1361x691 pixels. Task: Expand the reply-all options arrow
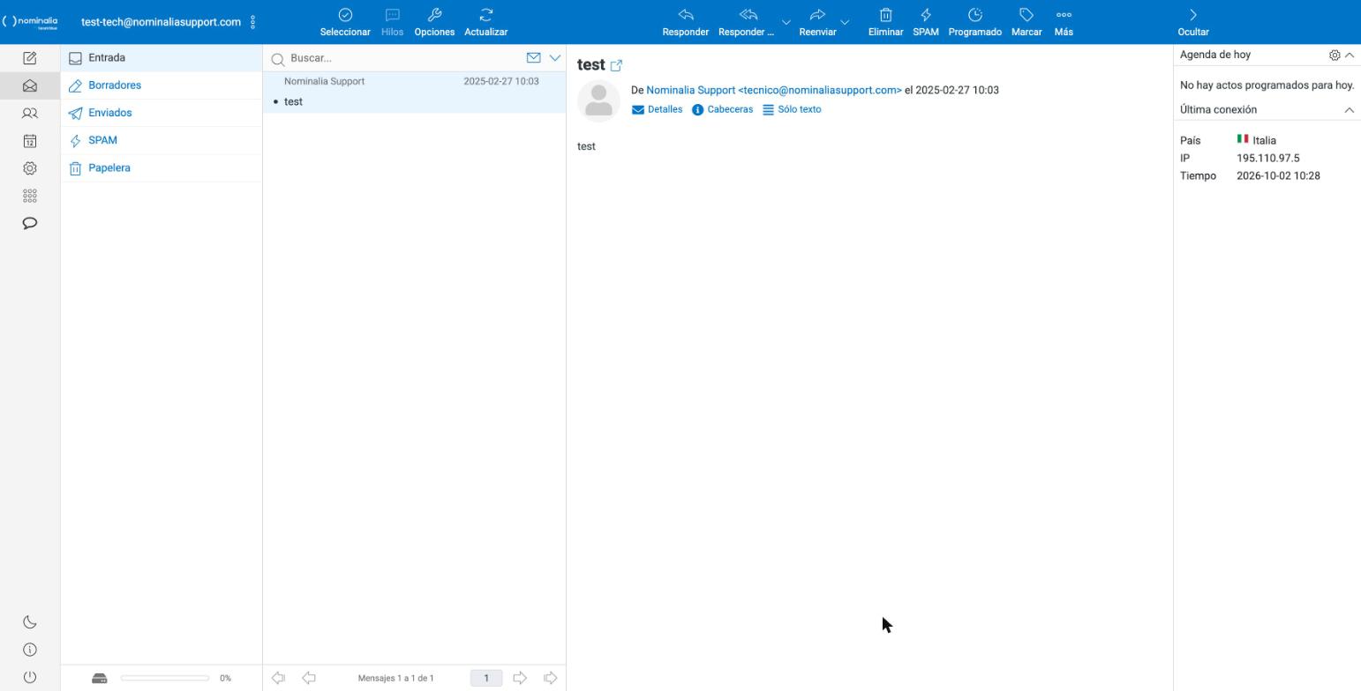(786, 22)
